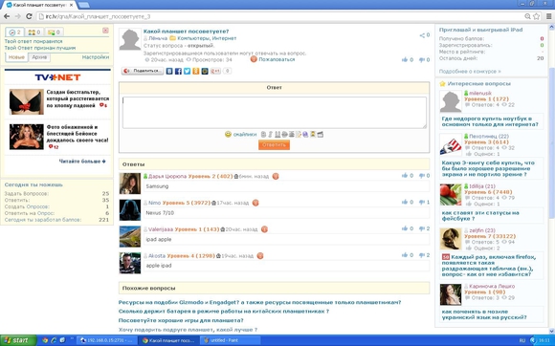Thumbs down the Nexus 7/10 answer
This screenshot has width=555, height=346.
pyautogui.click(x=422, y=202)
